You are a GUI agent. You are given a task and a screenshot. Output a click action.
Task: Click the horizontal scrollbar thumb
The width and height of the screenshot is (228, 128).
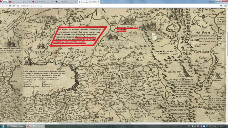coord(94,123)
